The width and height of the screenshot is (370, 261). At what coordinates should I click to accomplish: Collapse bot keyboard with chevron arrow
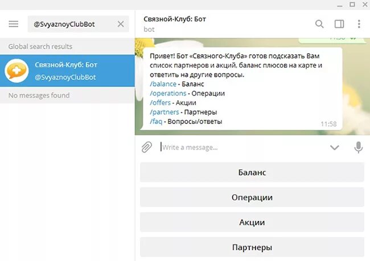tap(334, 148)
